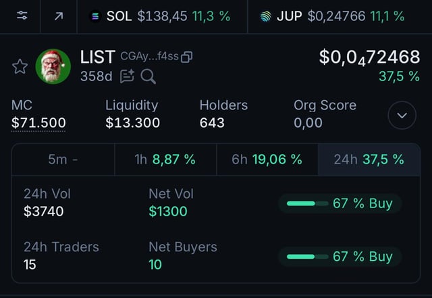Click the diagonal arrow icon in top bar
This screenshot has width=432, height=298.
click(x=58, y=16)
